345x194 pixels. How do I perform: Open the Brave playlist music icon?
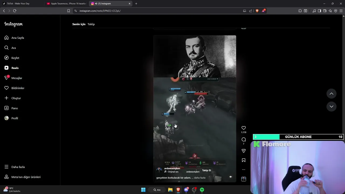(x=314, y=11)
